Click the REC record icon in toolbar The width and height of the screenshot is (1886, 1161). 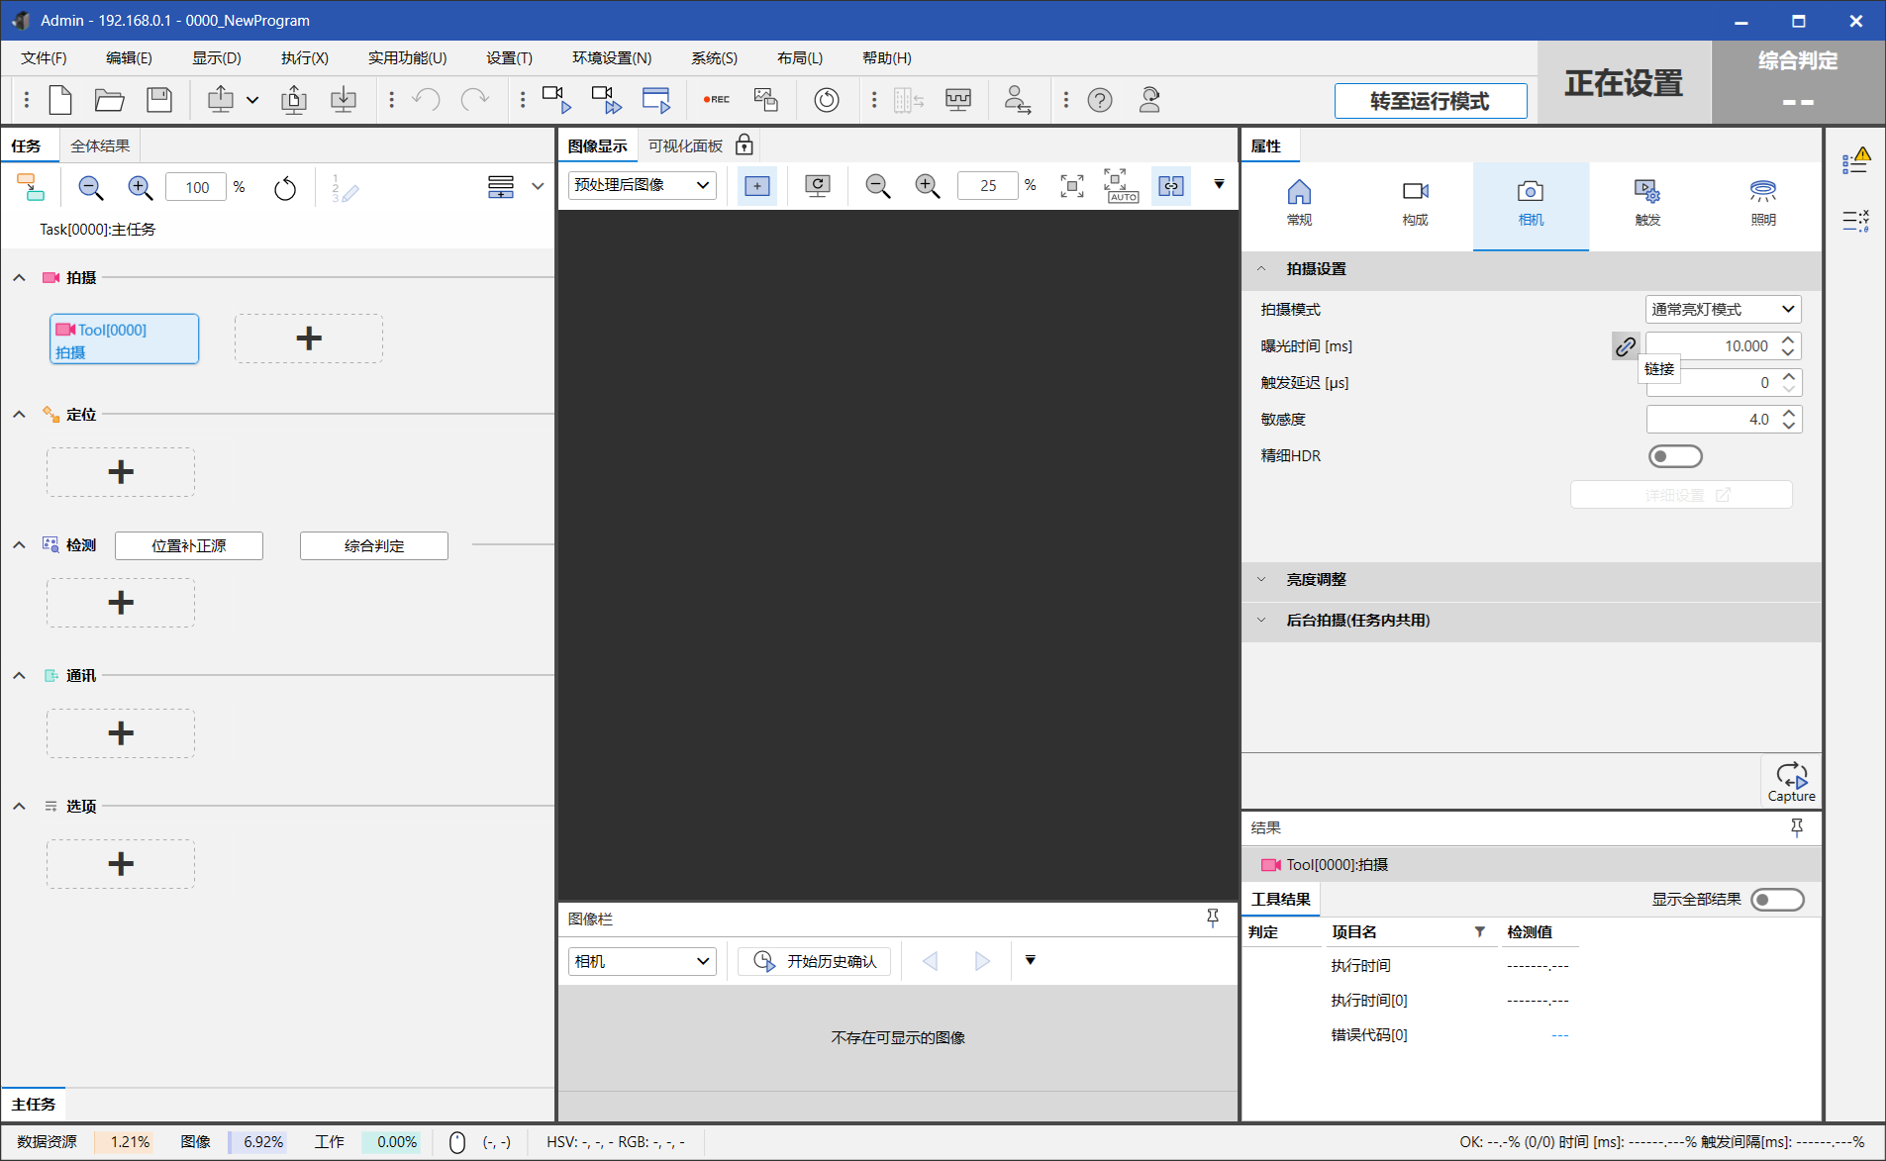point(716,100)
